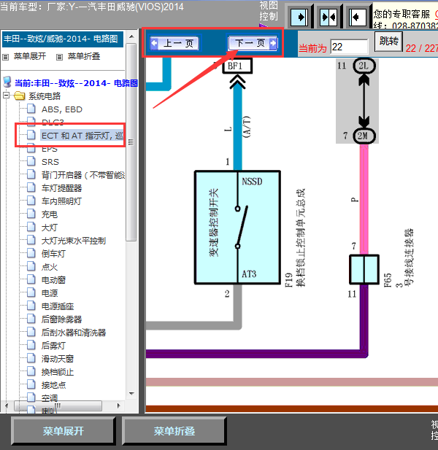
Task: Click the current page number field
Action: [x=349, y=47]
